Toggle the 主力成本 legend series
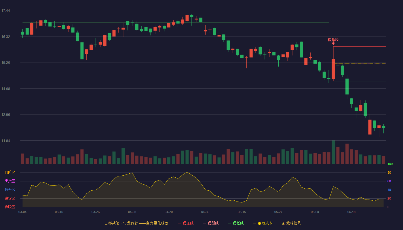This screenshot has height=230, width=403. pyautogui.click(x=263, y=223)
